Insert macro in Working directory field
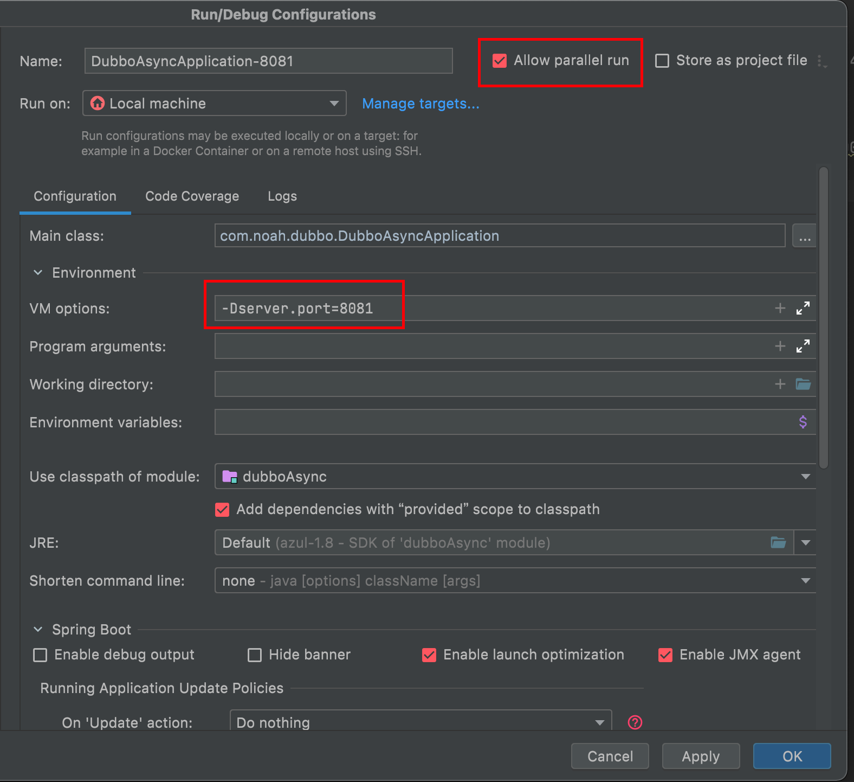This screenshot has height=782, width=854. click(x=780, y=384)
